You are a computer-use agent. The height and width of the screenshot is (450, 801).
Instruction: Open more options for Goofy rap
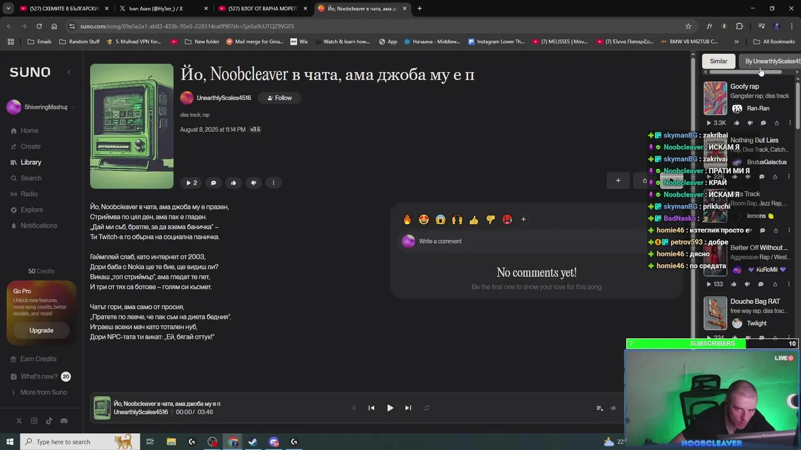coord(790,123)
